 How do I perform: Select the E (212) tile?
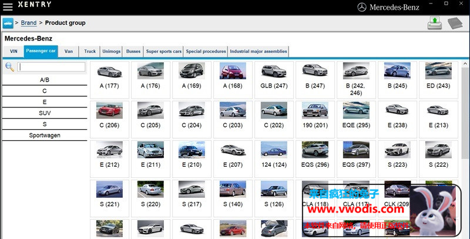point(109,159)
